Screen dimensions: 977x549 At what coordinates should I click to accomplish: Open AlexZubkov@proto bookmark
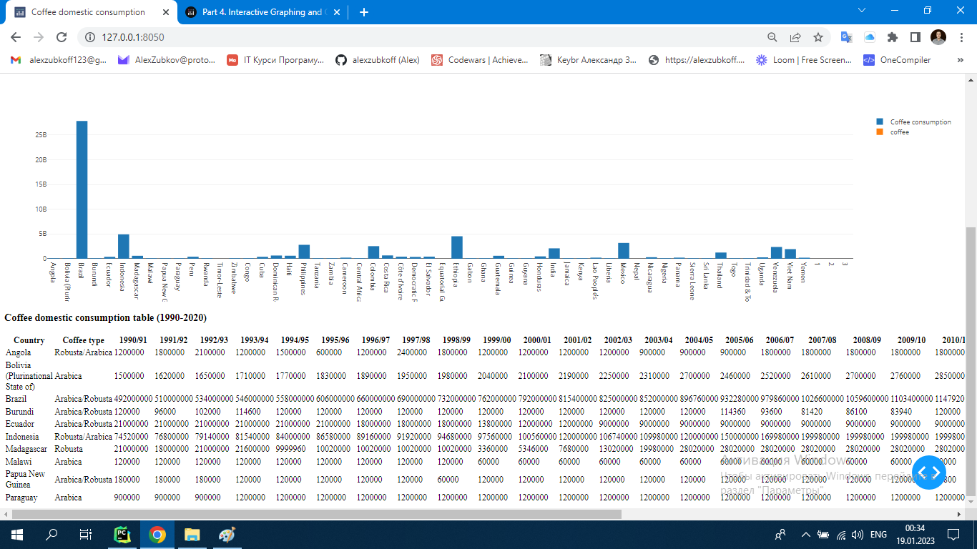[167, 60]
